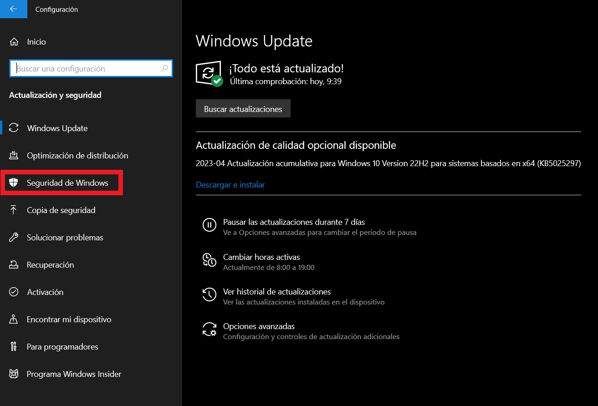
Task: Click the update status icon with green check
Action: (209, 74)
